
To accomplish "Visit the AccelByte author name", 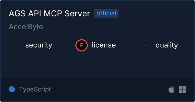I will tap(26, 27).
